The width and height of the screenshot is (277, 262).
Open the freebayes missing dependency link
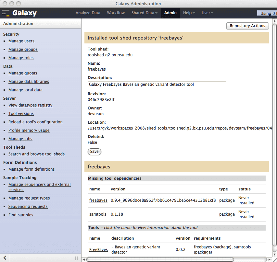click(x=98, y=200)
